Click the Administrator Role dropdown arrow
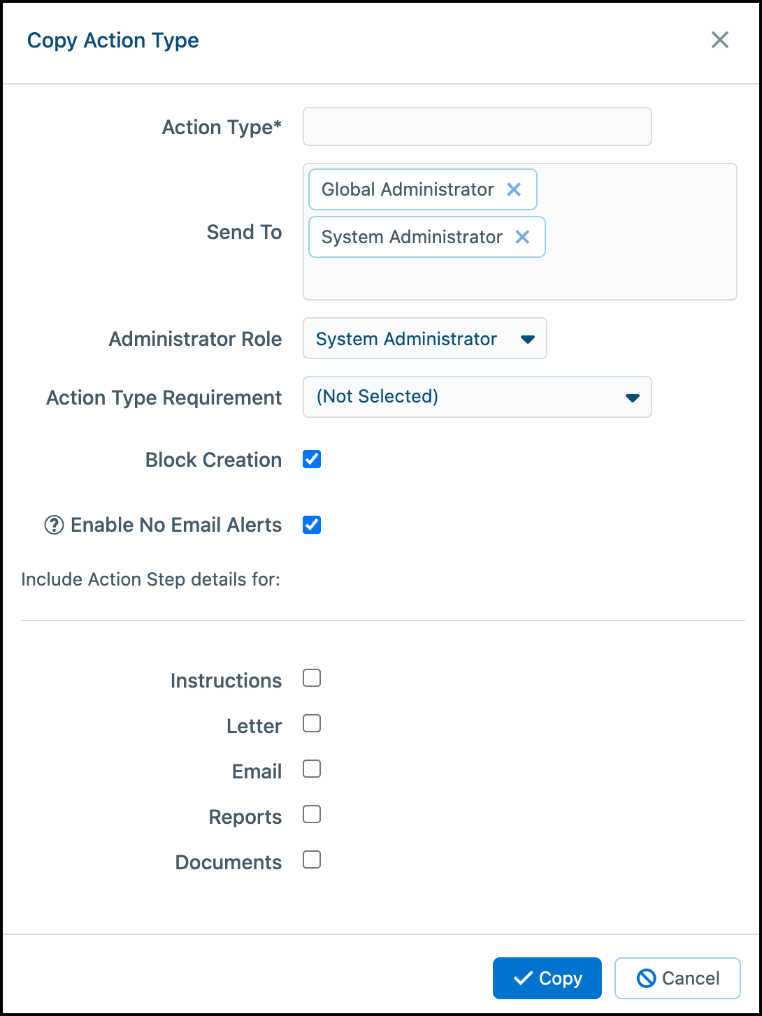The width and height of the screenshot is (762, 1016). [x=528, y=340]
